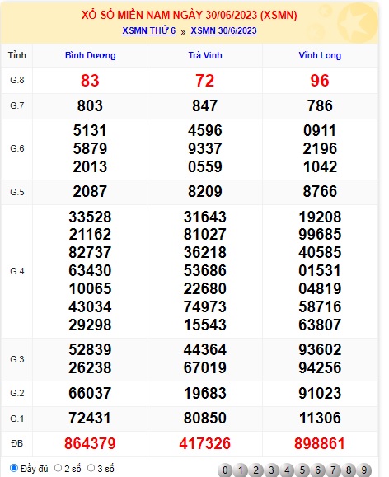Open the Trà Vinh province link

[205, 55]
